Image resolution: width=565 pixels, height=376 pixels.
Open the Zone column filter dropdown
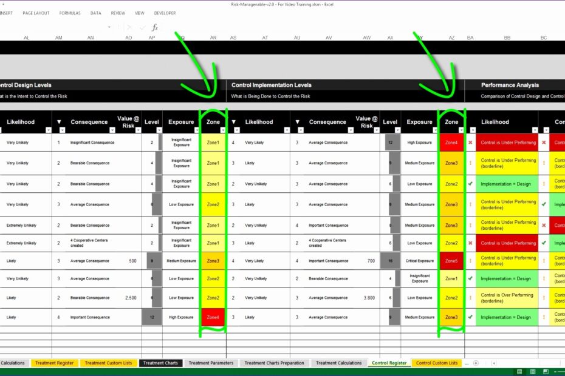coord(223,130)
